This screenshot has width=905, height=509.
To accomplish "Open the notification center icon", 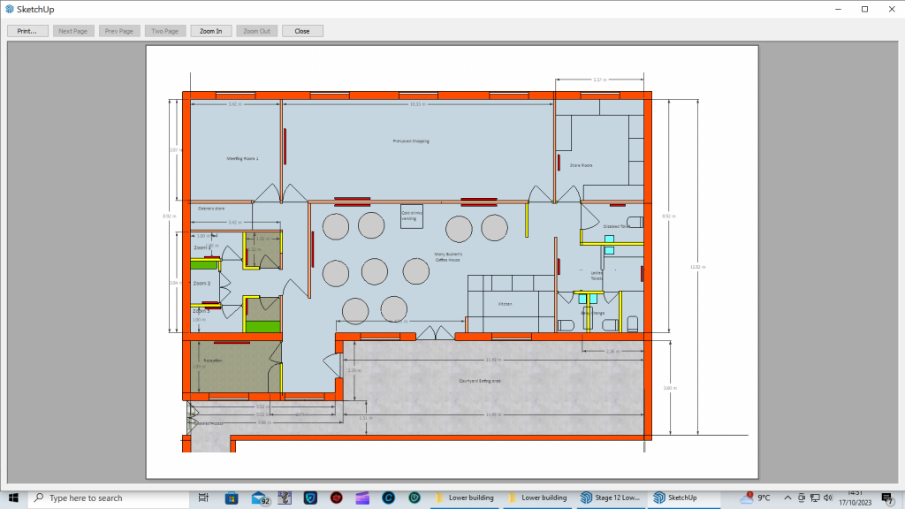I will [x=886, y=498].
